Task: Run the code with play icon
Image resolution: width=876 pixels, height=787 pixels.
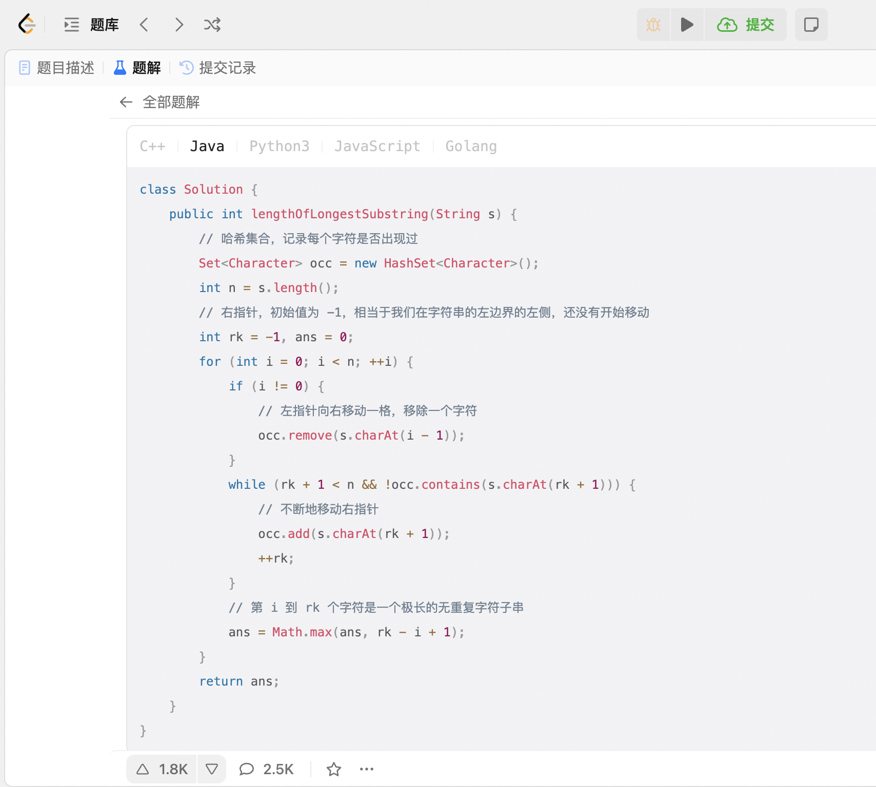Action: tap(687, 24)
